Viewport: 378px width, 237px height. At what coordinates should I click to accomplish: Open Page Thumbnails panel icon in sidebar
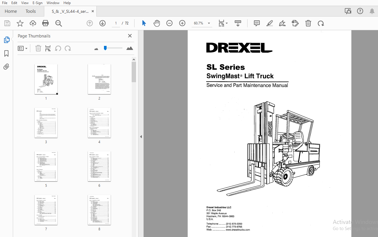click(6, 40)
